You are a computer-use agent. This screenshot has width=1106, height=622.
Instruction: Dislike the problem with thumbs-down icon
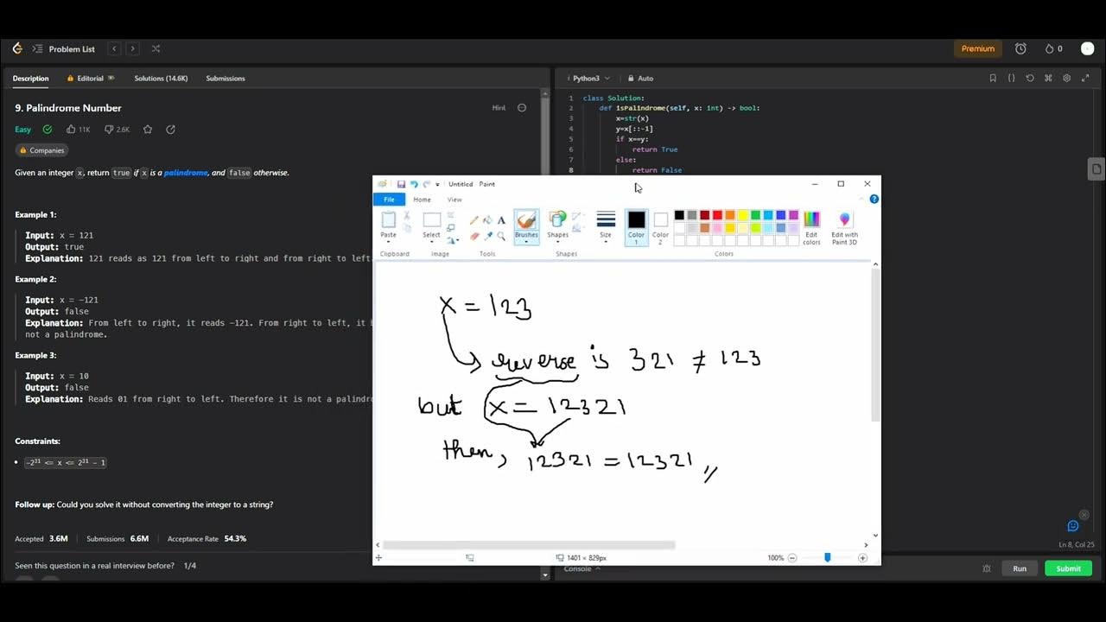(x=109, y=130)
